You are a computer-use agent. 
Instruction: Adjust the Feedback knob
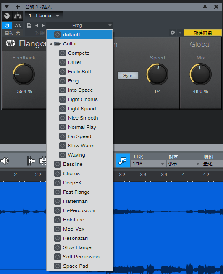(24, 74)
